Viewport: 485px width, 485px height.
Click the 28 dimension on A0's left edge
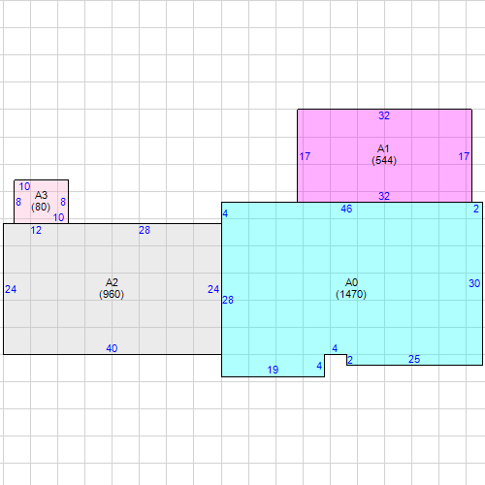click(x=228, y=300)
